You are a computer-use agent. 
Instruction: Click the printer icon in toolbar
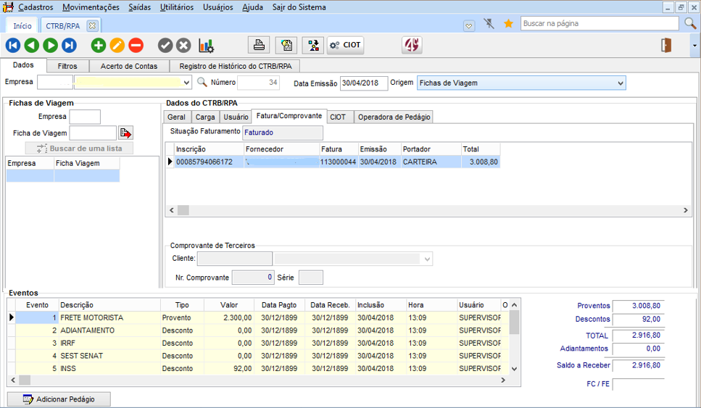[x=259, y=46]
